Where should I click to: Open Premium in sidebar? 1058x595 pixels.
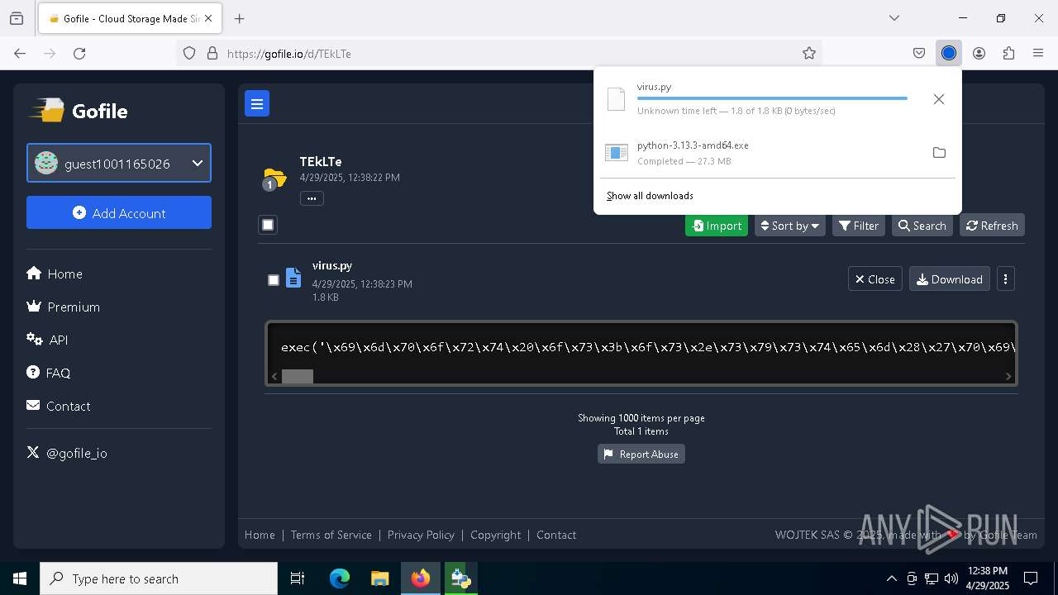coord(63,307)
